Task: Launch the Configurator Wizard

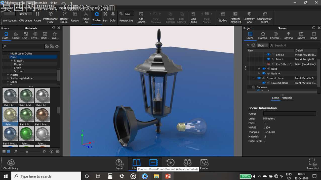Action: pos(264,17)
